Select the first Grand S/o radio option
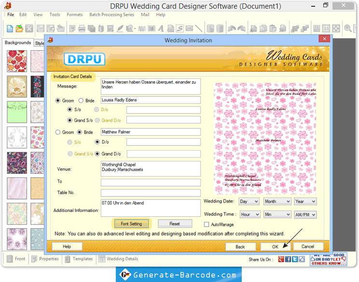Image resolution: width=359 pixels, height=282 pixels. tap(70, 120)
